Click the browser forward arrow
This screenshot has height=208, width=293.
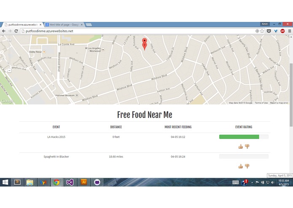tap(10, 31)
